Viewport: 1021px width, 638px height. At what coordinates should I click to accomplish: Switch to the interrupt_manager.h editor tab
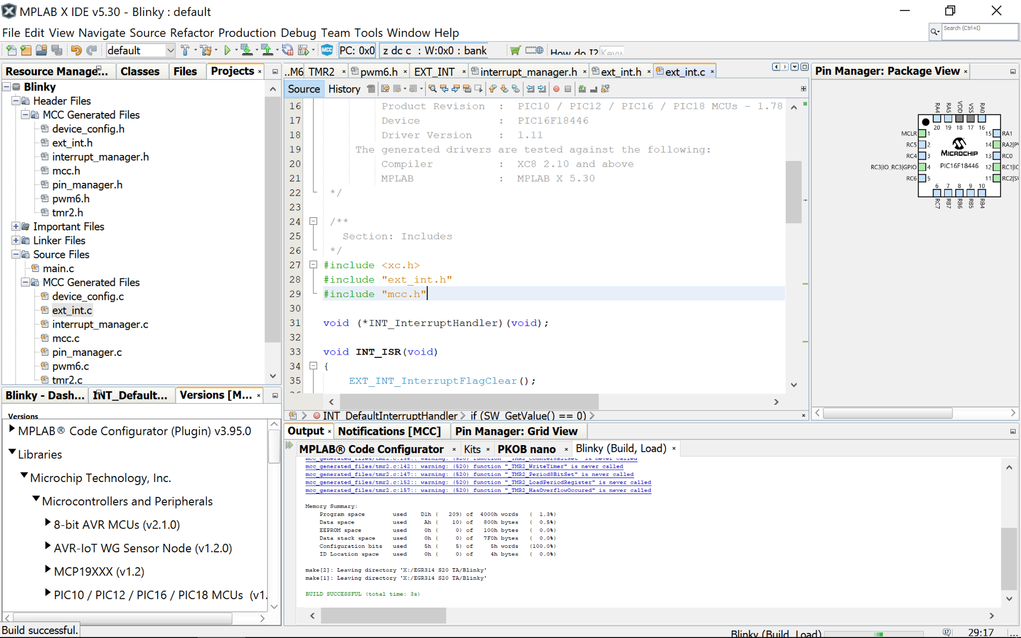click(528, 72)
